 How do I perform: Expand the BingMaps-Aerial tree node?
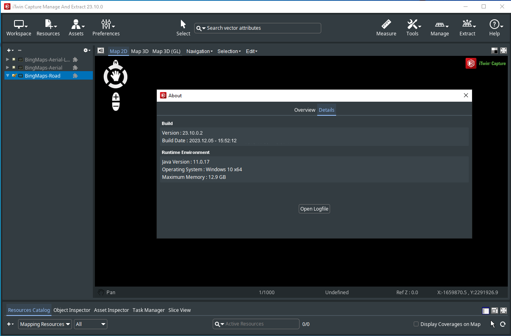[8, 68]
